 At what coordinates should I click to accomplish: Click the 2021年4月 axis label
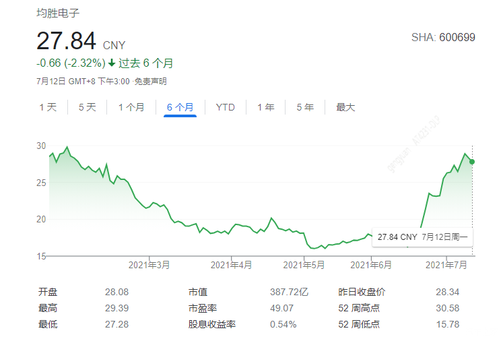232,265
